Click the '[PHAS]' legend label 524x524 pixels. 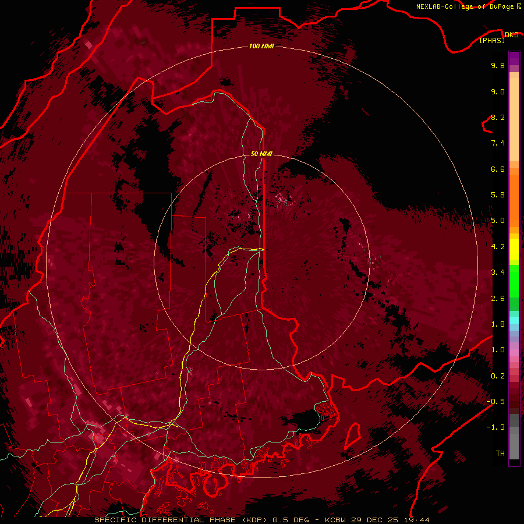(492, 41)
